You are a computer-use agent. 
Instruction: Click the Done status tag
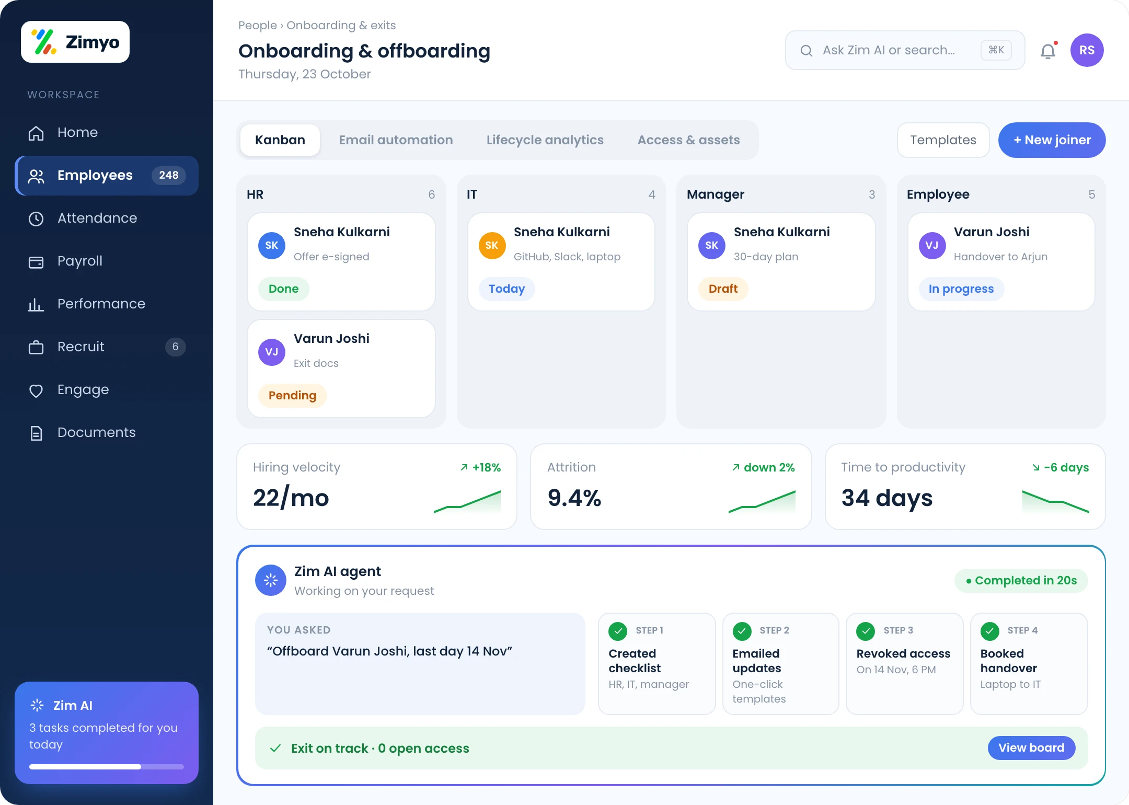point(284,289)
